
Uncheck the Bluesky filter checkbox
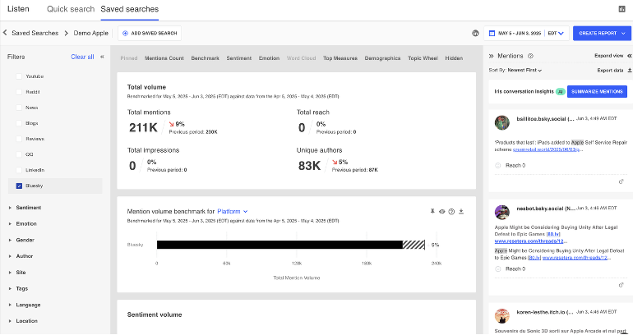(19, 186)
